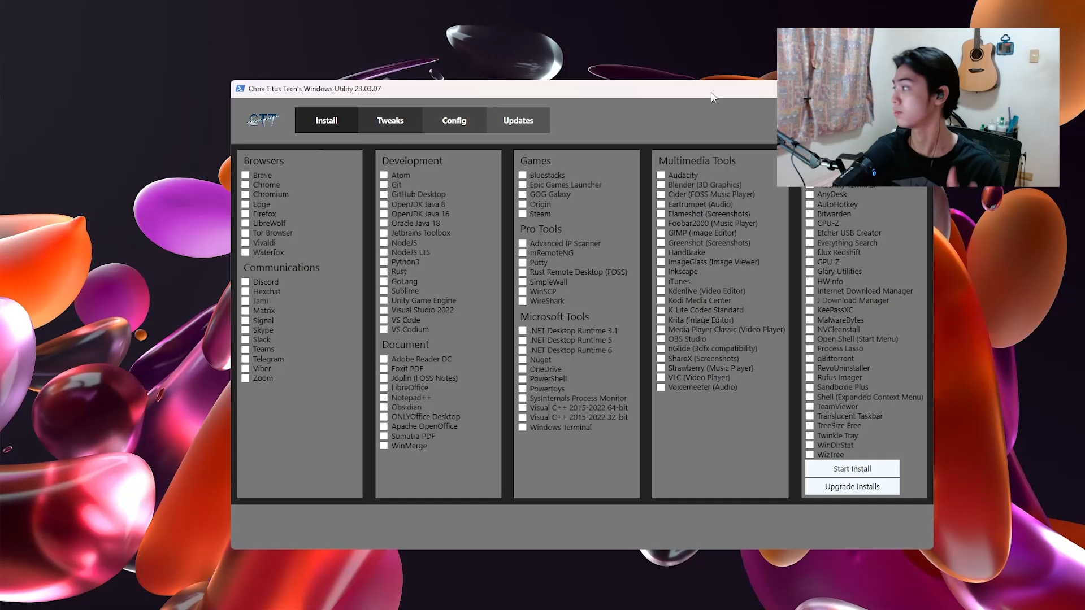
Task: Check the Windows Terminal checkbox
Action: [x=523, y=428]
